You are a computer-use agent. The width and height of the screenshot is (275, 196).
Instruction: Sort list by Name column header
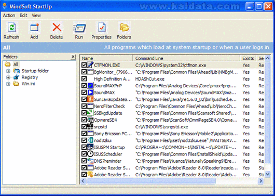coord(106,58)
